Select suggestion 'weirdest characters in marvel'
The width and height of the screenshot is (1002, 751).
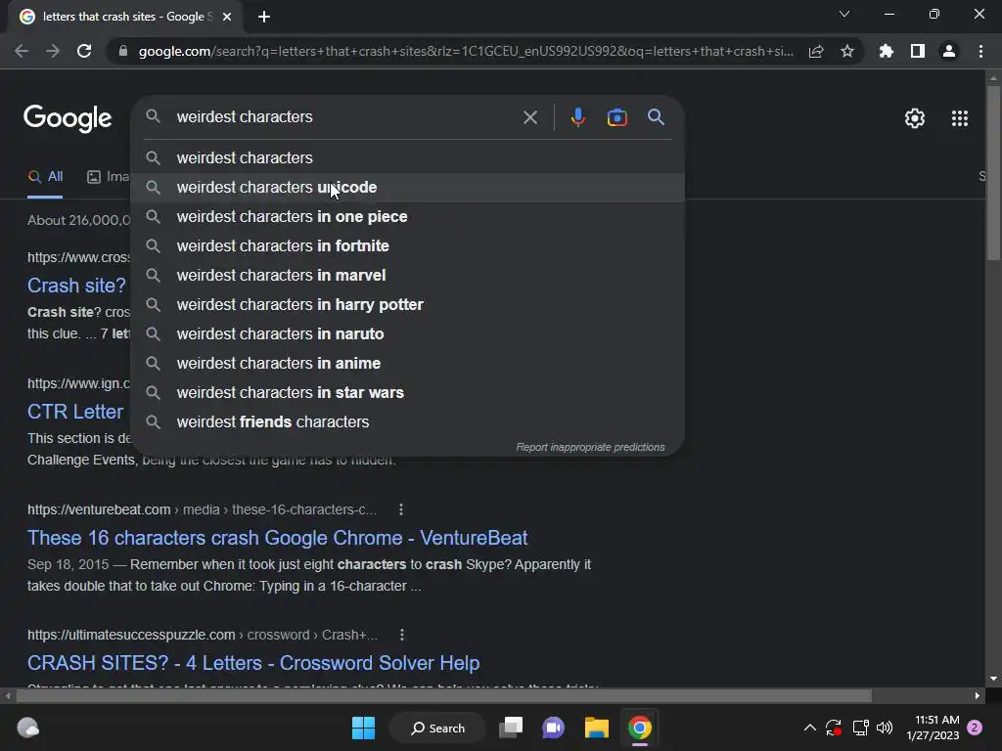408,275
